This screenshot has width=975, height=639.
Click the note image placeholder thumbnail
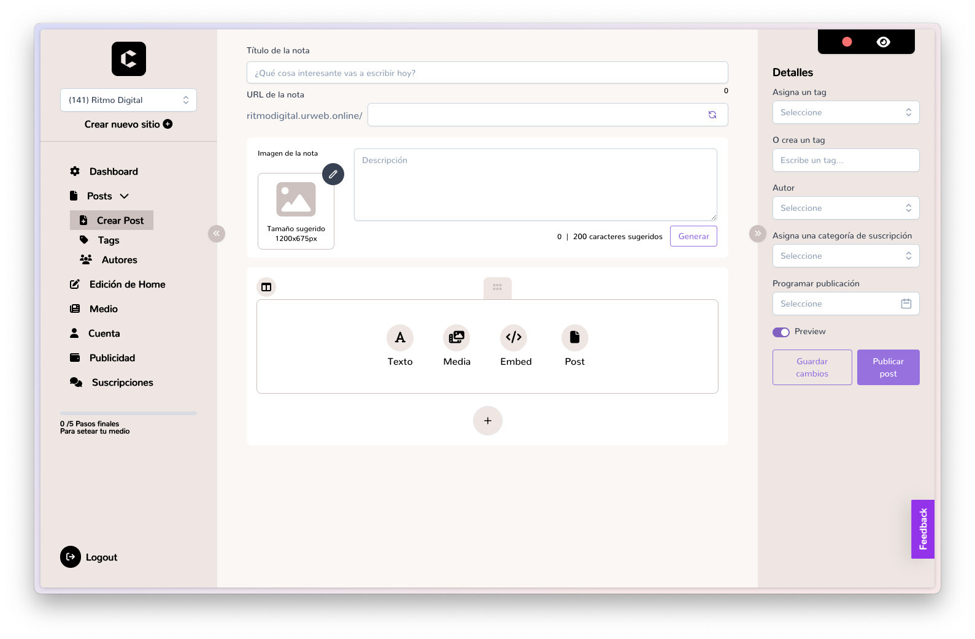(x=296, y=211)
